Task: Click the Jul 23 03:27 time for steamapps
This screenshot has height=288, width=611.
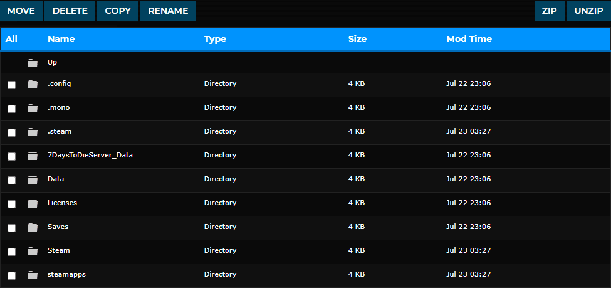Action: pos(468,274)
